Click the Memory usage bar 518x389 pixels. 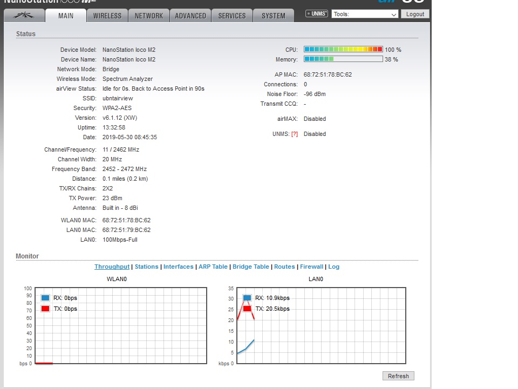[343, 59]
